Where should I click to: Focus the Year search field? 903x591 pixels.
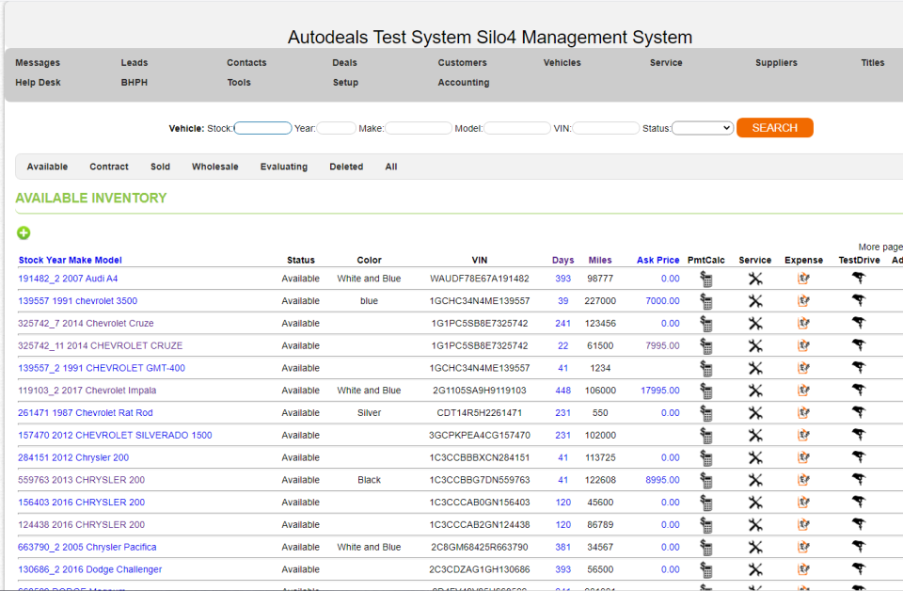coord(337,128)
